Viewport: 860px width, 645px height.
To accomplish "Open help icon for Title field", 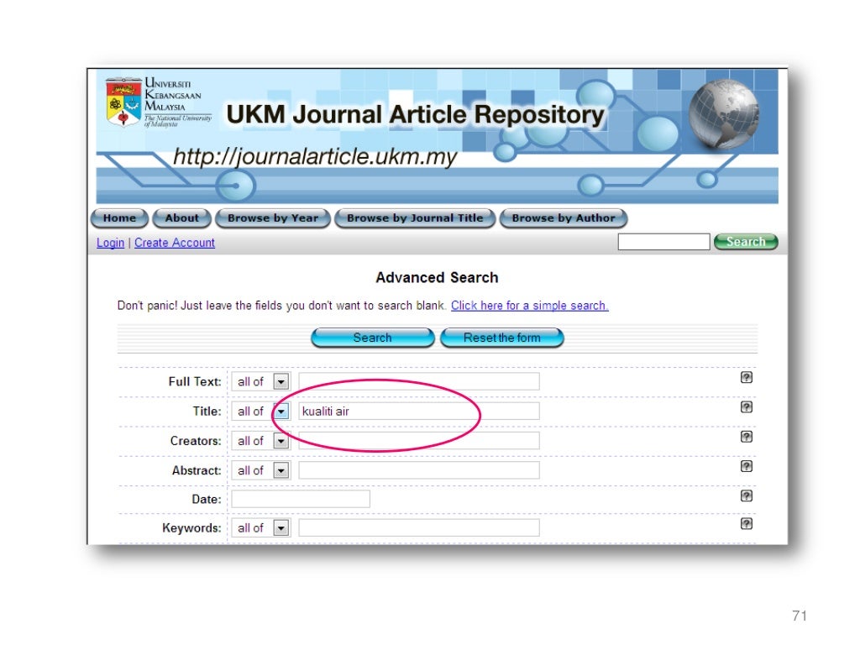I will (746, 407).
